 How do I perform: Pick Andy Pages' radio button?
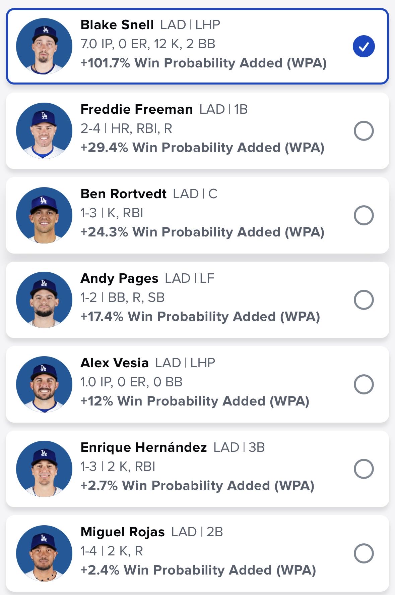click(364, 300)
